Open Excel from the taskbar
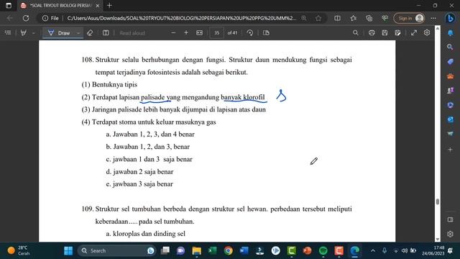The width and height of the screenshot is (460, 259). (x=213, y=251)
